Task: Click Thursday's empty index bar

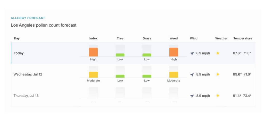Action: pos(93,93)
